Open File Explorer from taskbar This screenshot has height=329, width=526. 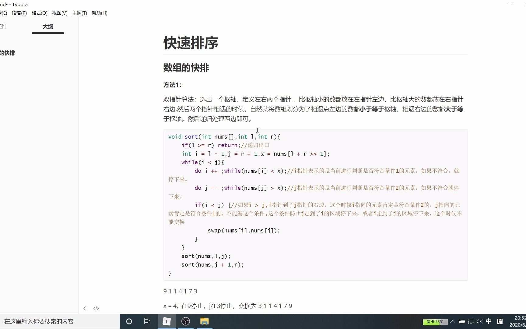(205, 321)
